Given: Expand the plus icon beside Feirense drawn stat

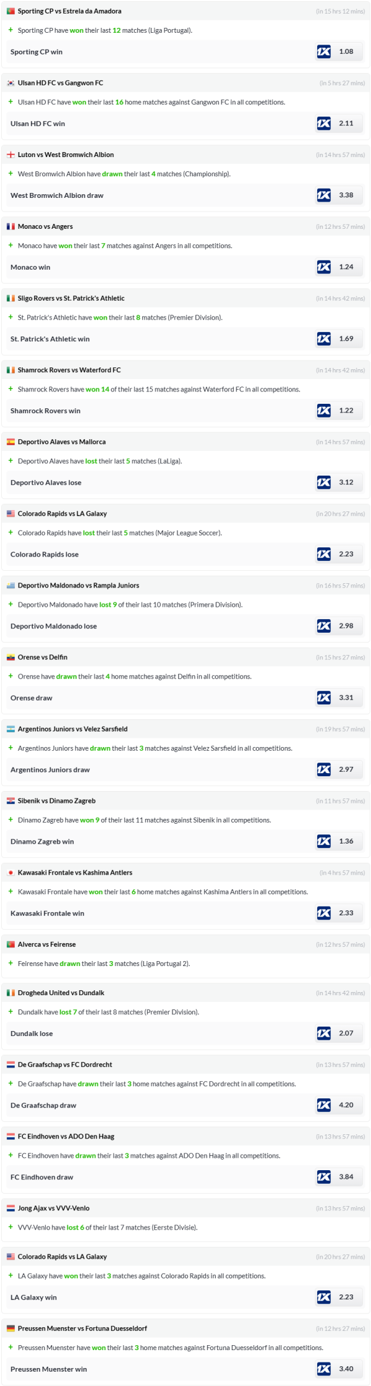Looking at the screenshot, I should click(11, 963).
